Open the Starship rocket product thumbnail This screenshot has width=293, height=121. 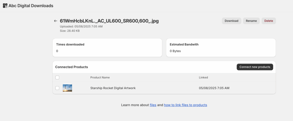(68, 88)
